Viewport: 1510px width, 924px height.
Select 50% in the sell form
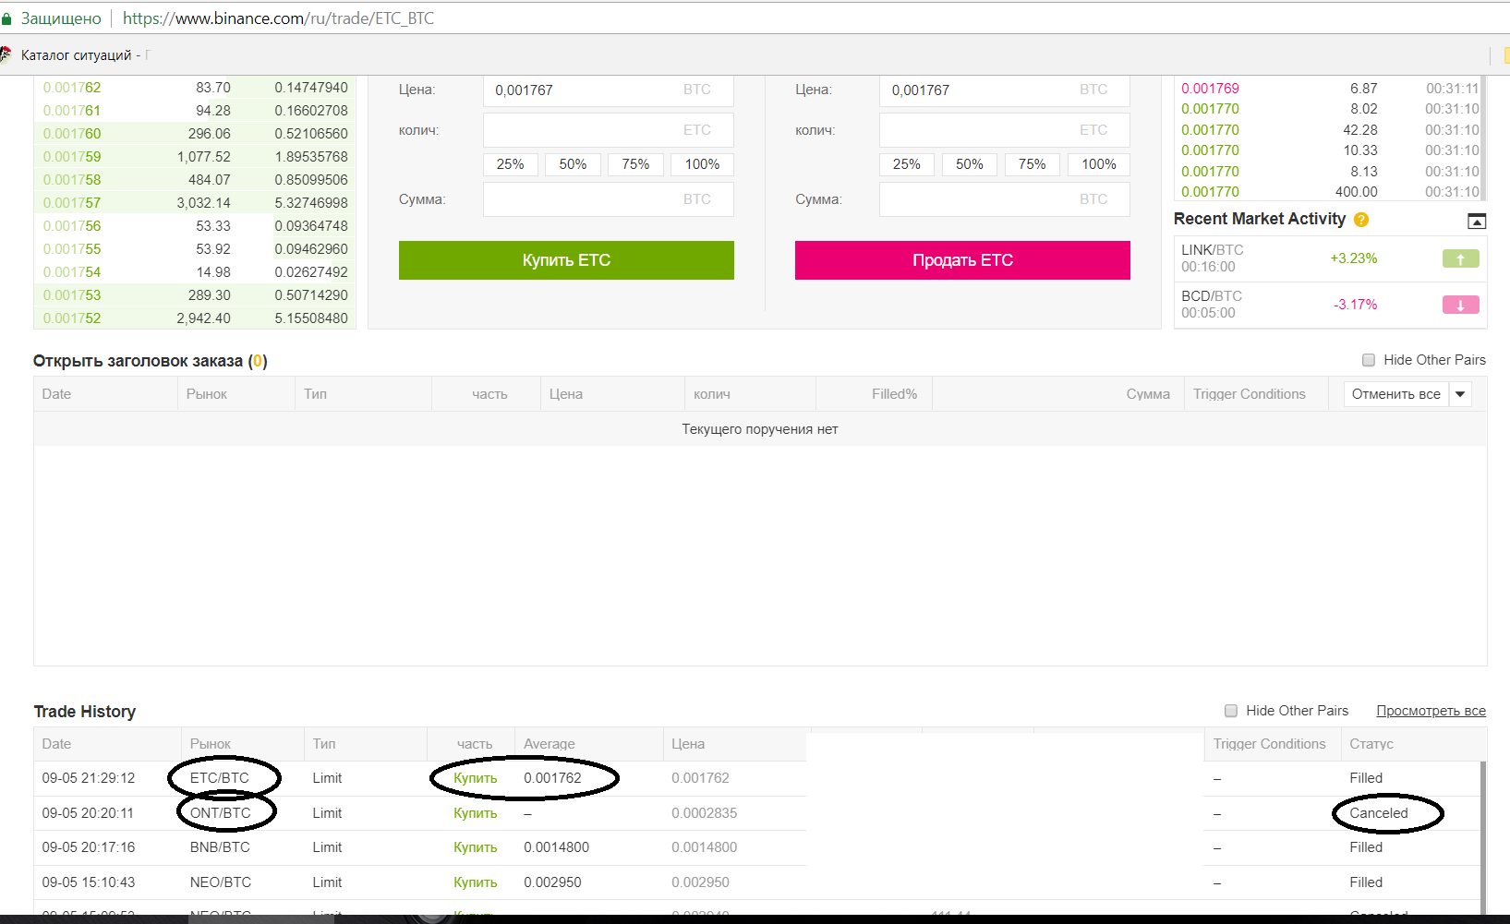click(x=969, y=164)
